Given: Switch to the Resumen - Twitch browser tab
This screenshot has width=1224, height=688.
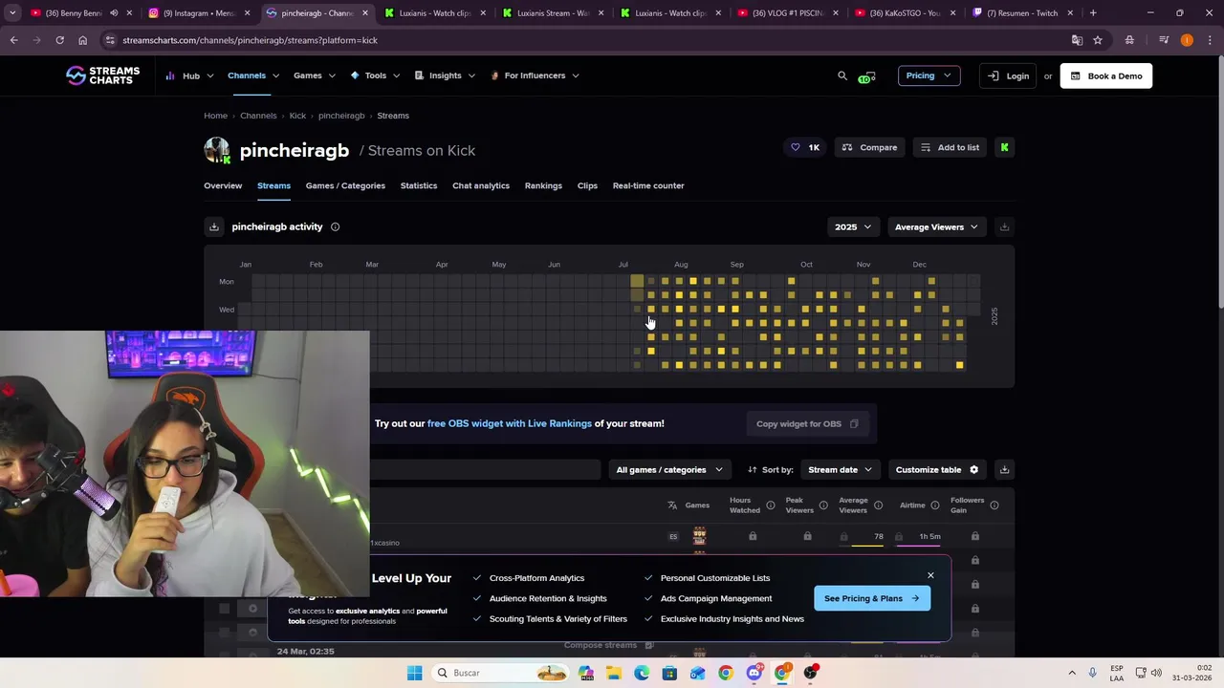Looking at the screenshot, I should click(1021, 13).
